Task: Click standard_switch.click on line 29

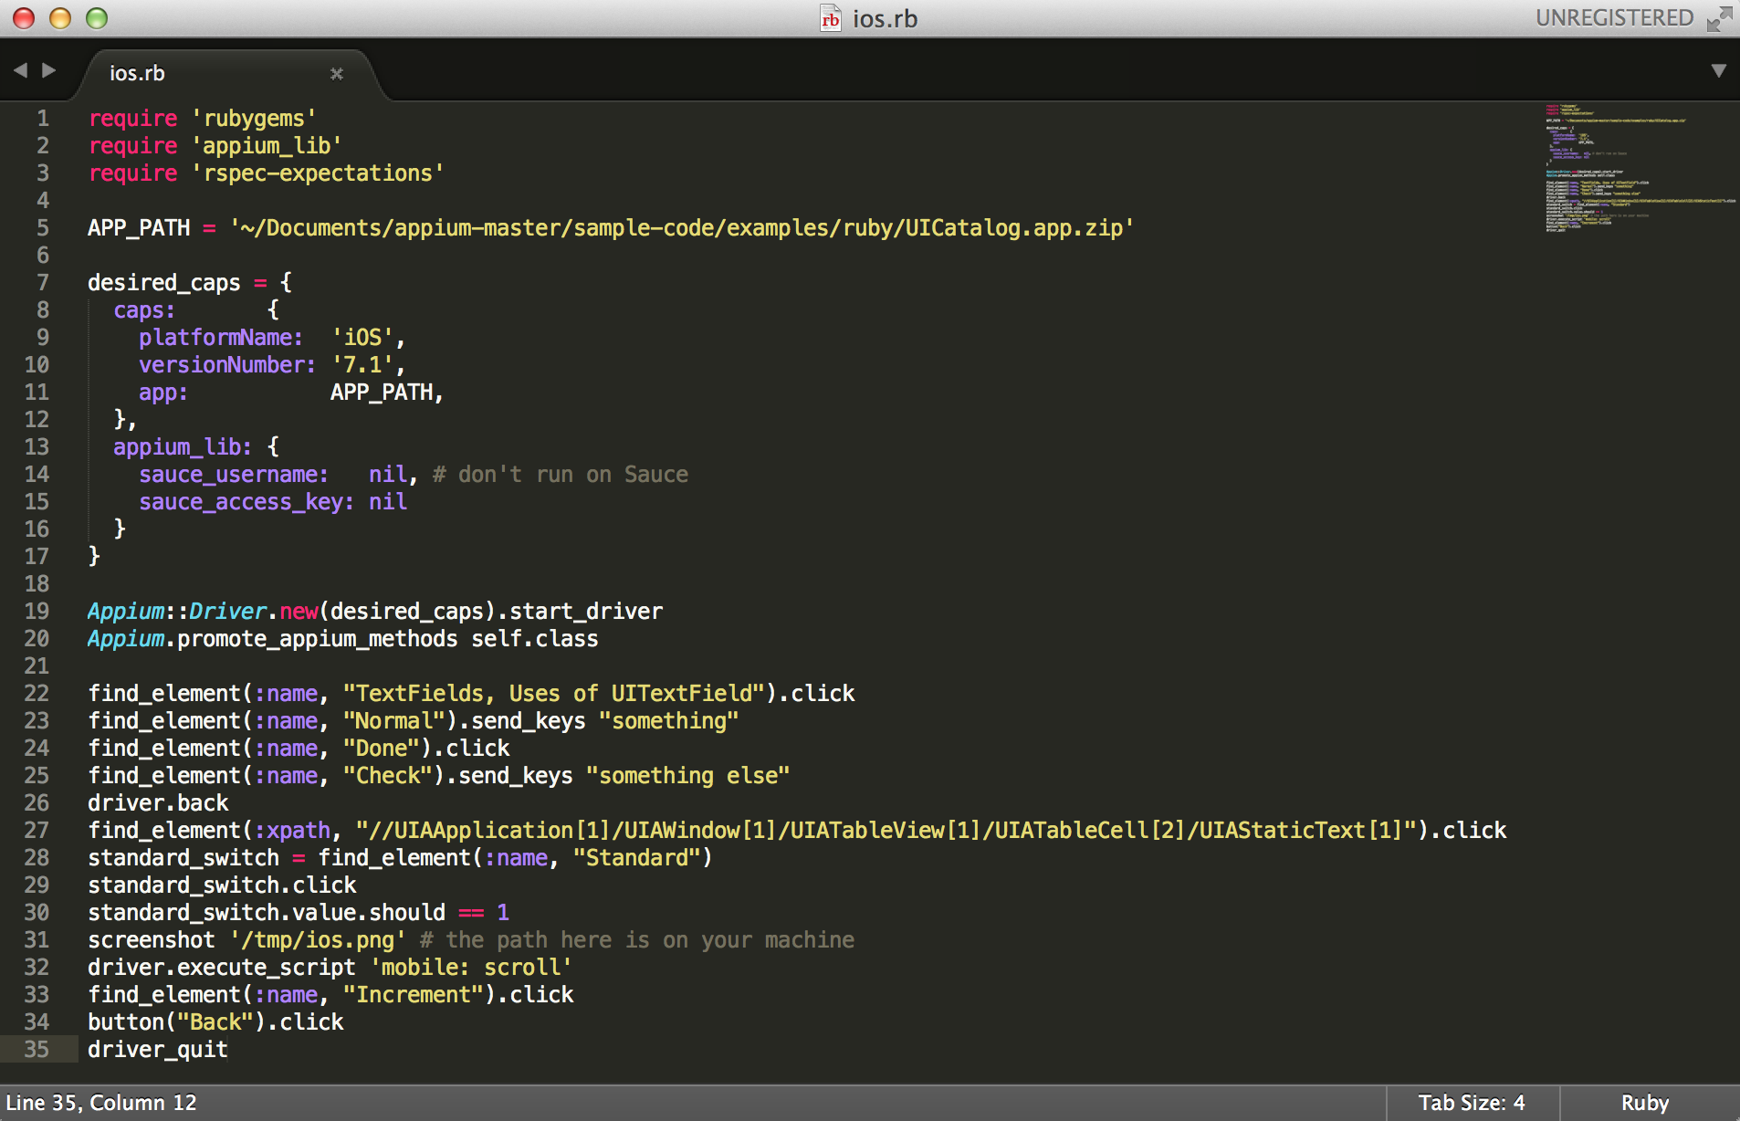Action: [x=222, y=885]
